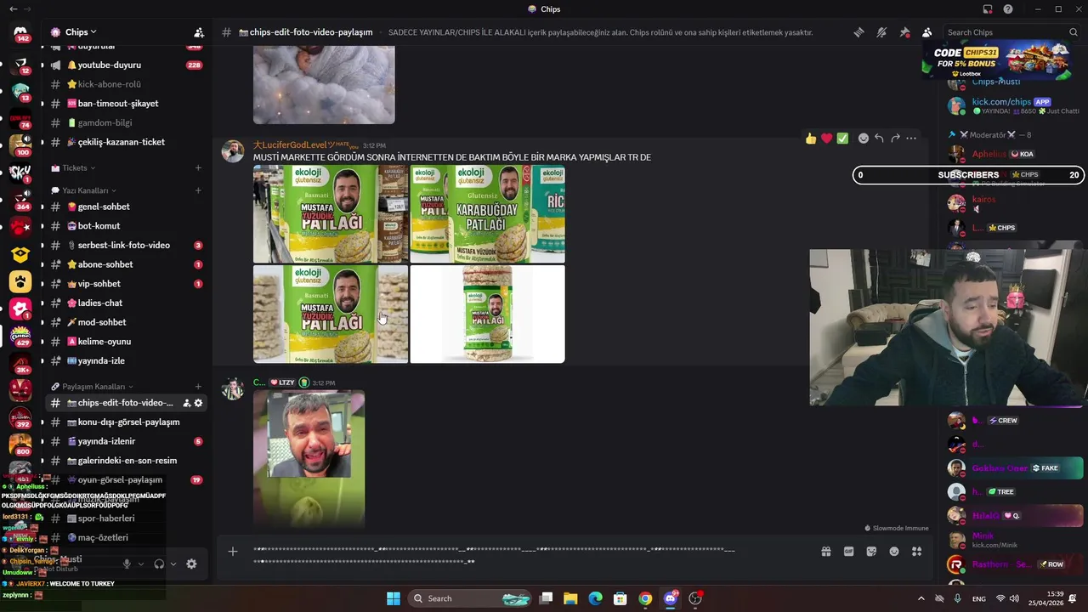Open the Karabuğday Patlağı product image
1088x612 pixels.
click(x=488, y=214)
